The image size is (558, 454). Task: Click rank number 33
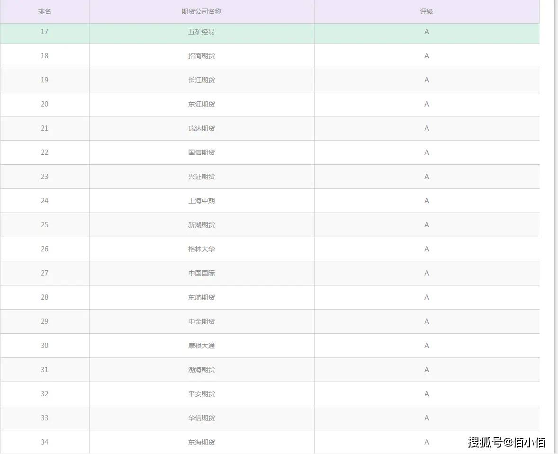pos(45,418)
